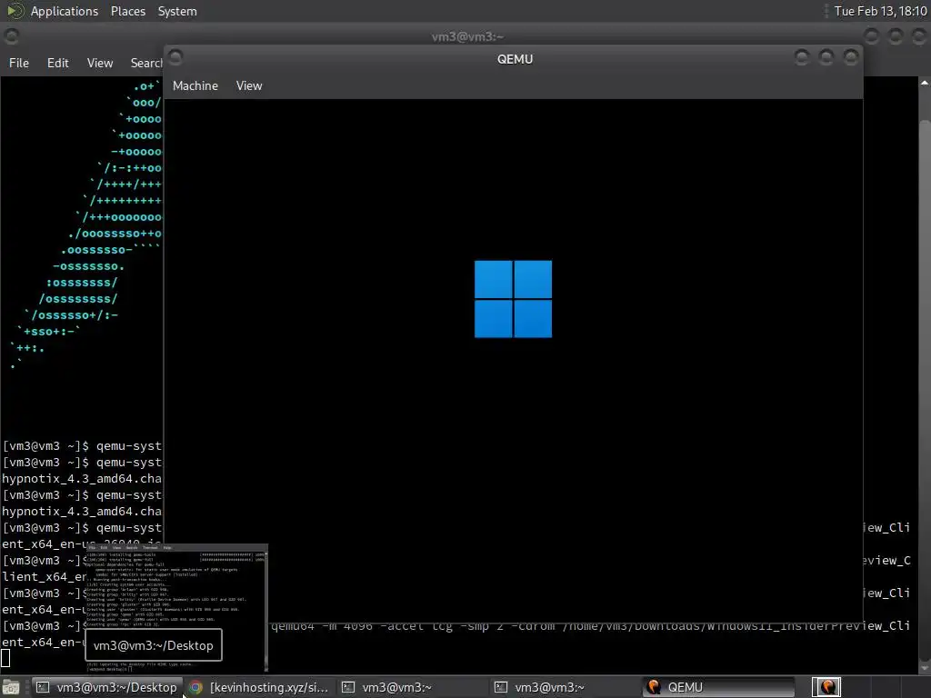Open the terminal's Edit menu
This screenshot has width=931, height=698.
57,63
